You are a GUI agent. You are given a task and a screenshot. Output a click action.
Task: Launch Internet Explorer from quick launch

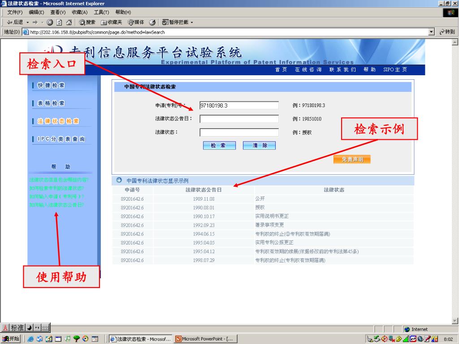coord(30,339)
